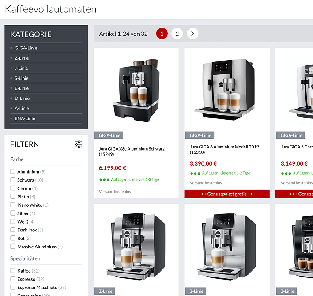Check the Dark Inox filter
This screenshot has height=296, width=313.
click(x=13, y=230)
